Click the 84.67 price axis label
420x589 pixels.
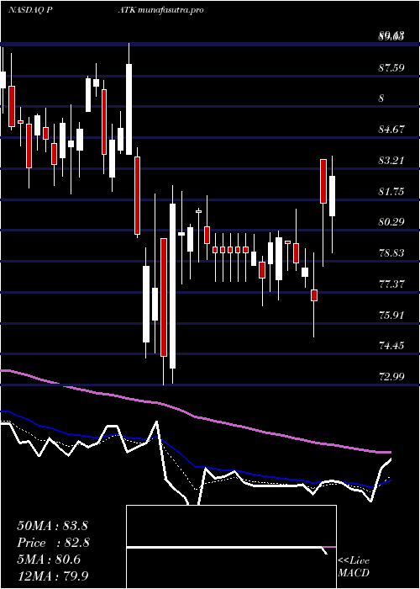[x=391, y=130]
